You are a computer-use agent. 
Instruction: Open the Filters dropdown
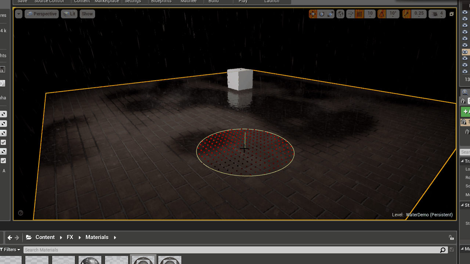point(10,250)
